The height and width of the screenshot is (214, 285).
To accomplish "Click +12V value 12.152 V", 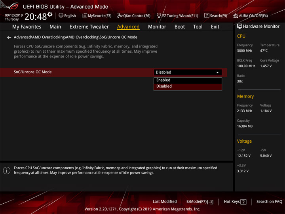I will coord(244,156).
